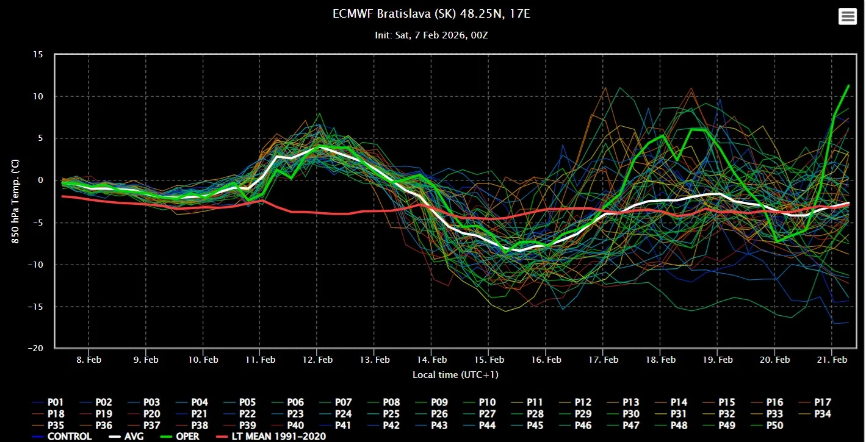The image size is (866, 442).
Task: Click the P18 legend item
Action: [56, 414]
